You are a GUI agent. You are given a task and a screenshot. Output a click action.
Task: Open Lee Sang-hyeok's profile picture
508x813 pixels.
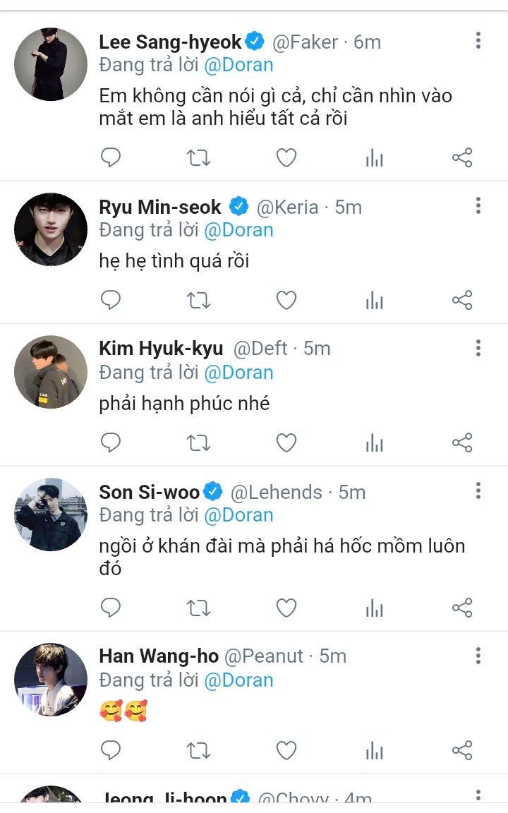51,64
